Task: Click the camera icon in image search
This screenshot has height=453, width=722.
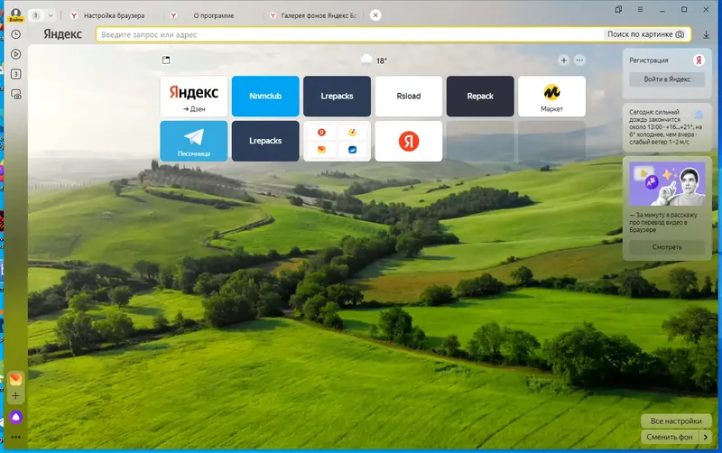Action: click(x=680, y=34)
